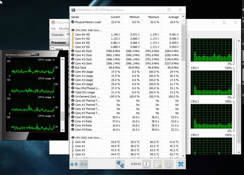Screen dimensions: 244x175
Task: Click the Afterburner graph scrollbar thumb
Action: tap(63, 116)
